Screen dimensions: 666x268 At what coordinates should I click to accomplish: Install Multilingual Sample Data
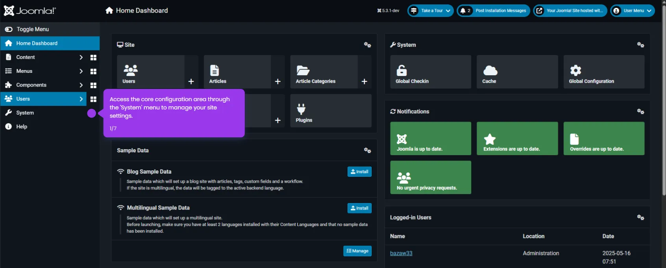pos(359,208)
